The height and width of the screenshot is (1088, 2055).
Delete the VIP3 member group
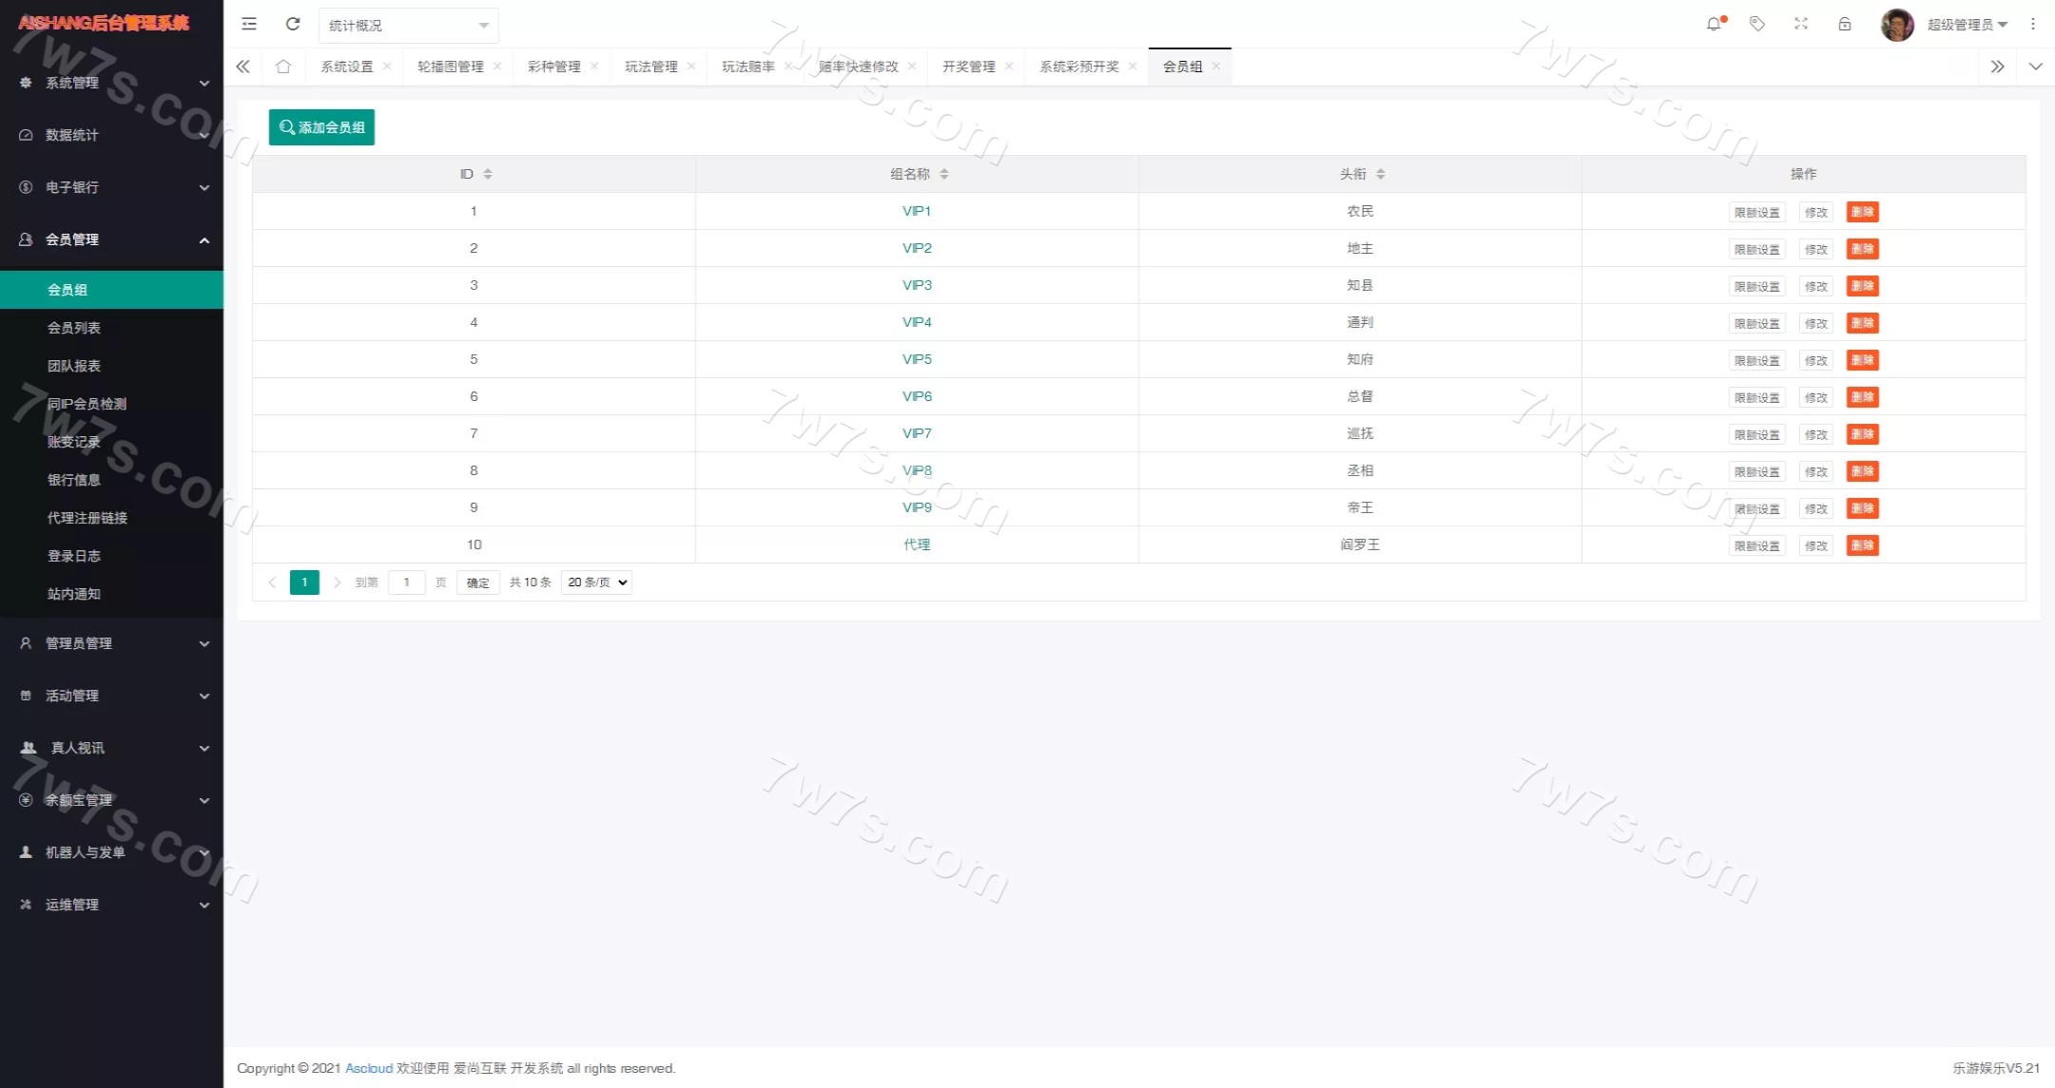(x=1862, y=286)
